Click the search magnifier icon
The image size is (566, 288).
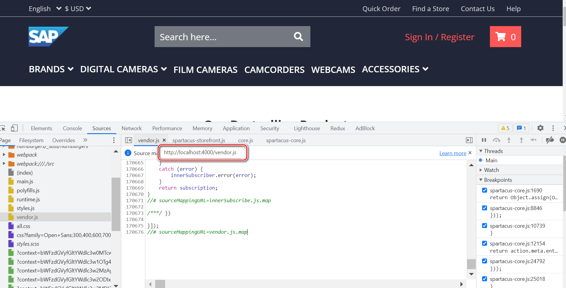[x=298, y=37]
